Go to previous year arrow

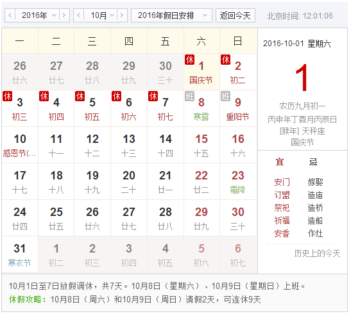click(x=10, y=15)
